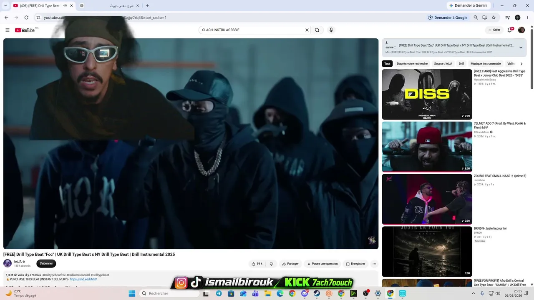Open the snd.ee purchase link

point(83,279)
